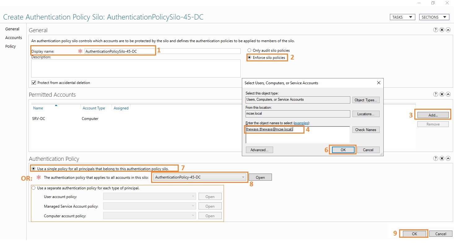Collapse the Permitted Accounts section chevron
The height and width of the screenshot is (251, 454).
tap(448, 94)
